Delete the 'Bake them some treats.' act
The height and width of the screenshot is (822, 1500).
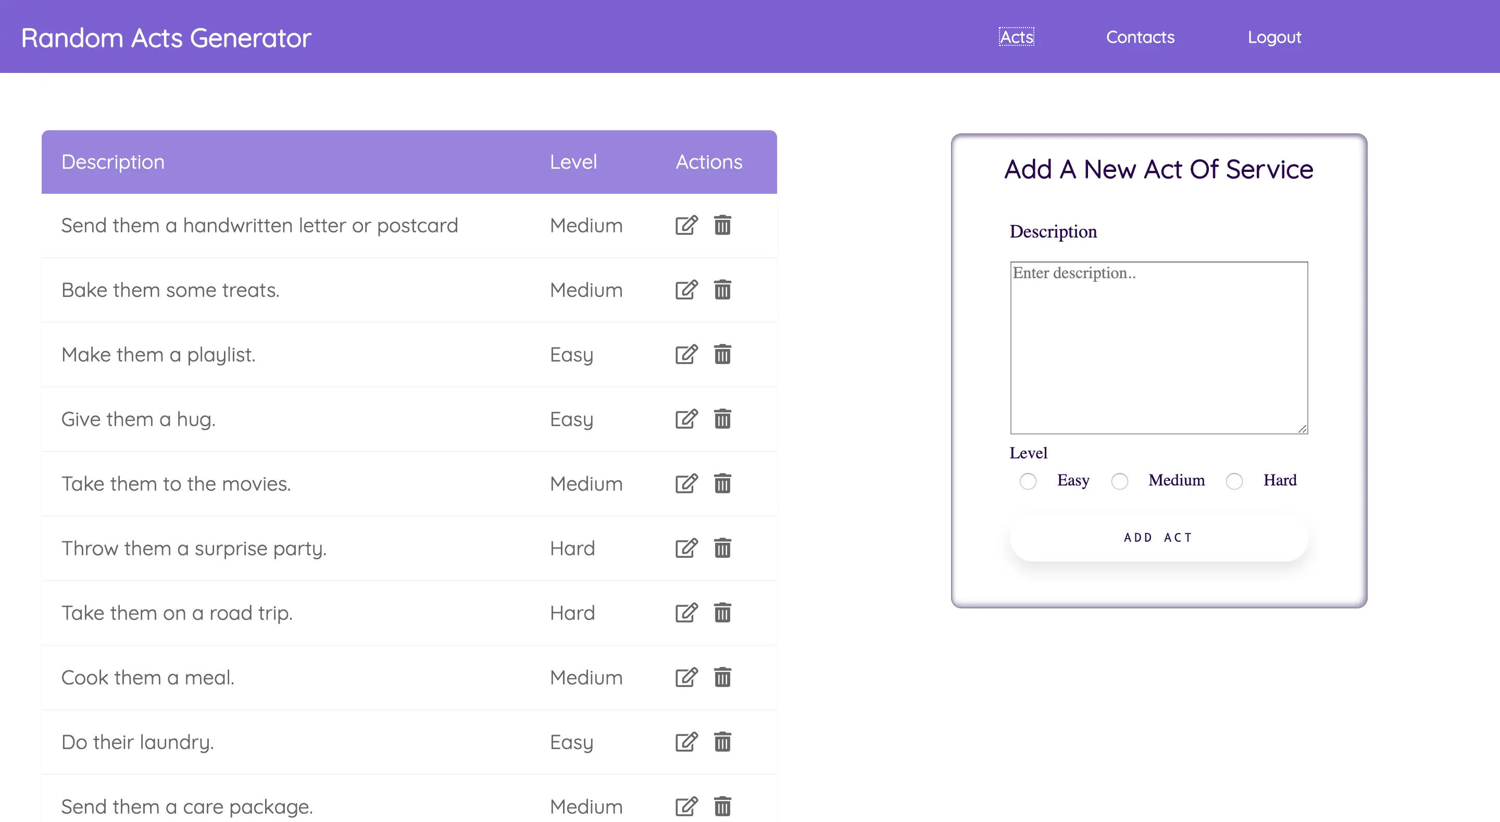[722, 290]
